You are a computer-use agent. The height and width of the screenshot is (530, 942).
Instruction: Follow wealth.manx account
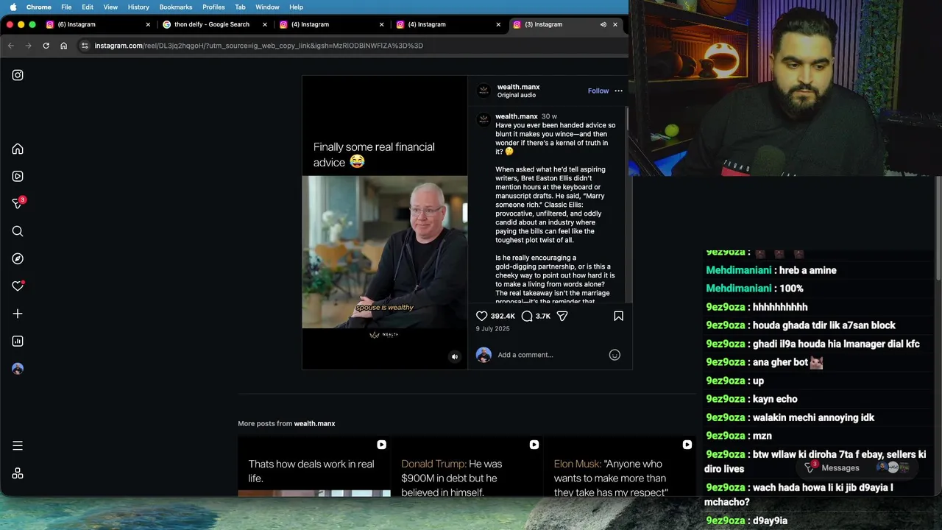[x=598, y=91]
